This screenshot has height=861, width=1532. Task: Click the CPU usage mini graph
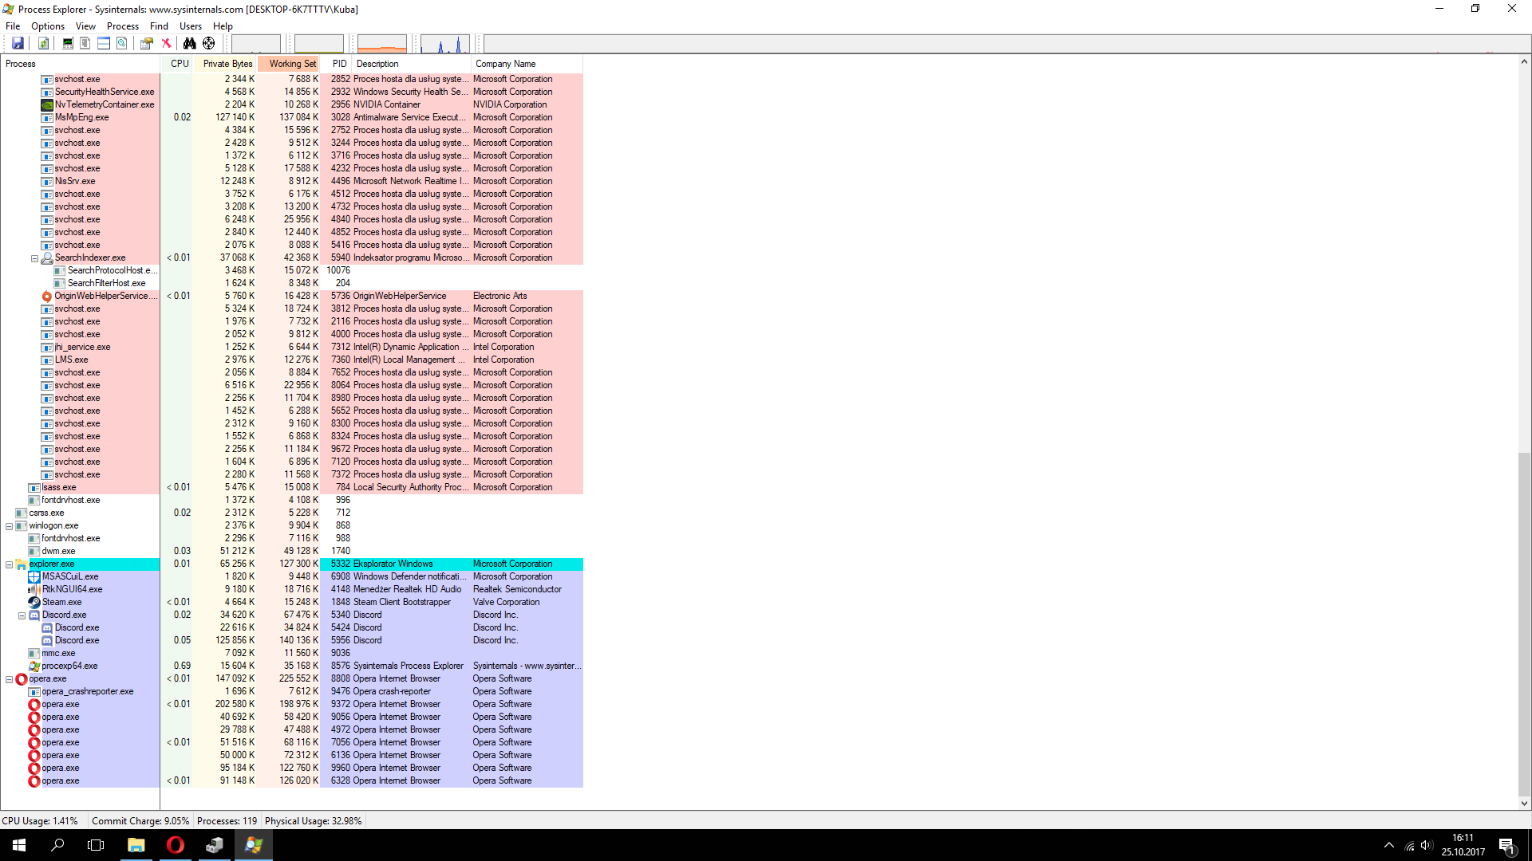256,44
